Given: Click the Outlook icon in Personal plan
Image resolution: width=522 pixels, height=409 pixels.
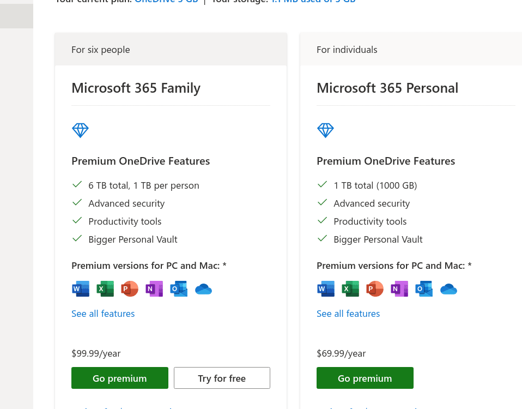Looking at the screenshot, I should (x=424, y=288).
